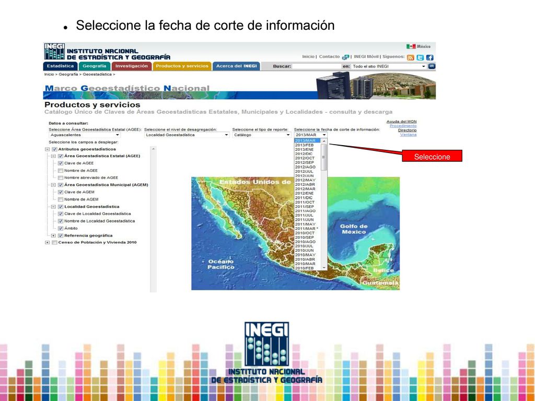The image size is (535, 401).
Task: Click inside the Buscar search field
Action: [x=317, y=66]
